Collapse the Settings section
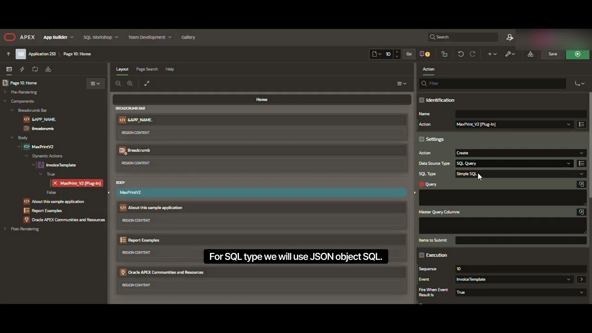 [421, 139]
